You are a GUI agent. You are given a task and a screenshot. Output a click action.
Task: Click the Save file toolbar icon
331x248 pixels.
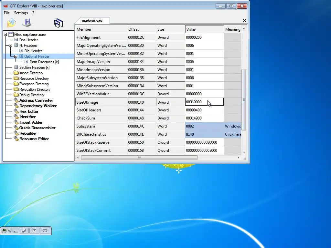point(27,23)
